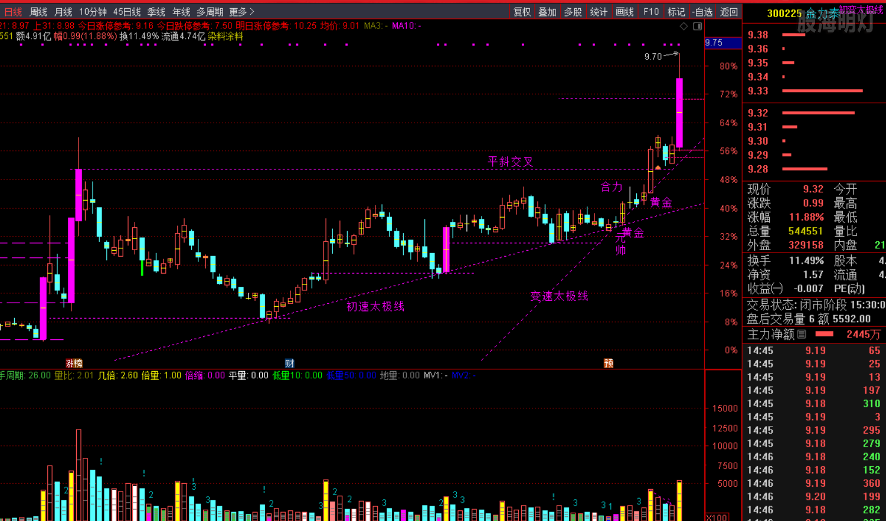Click the 叠加 overlay button
Viewport: 886px width, 521px height.
pyautogui.click(x=547, y=12)
